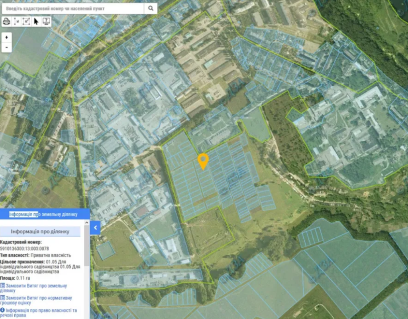Select the distance measurement tool

pos(16,22)
